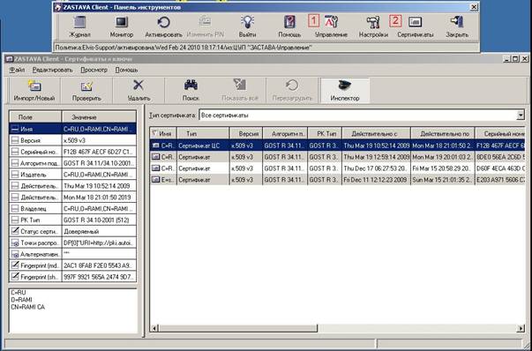Click the Проверить toolbar button
The height and width of the screenshot is (351, 532).
pyautogui.click(x=86, y=91)
